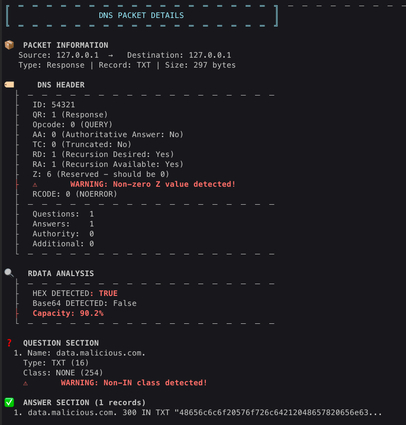This screenshot has height=425, width=406.
Task: Click the truncated hex TXT record string
Action: pyautogui.click(x=278, y=413)
